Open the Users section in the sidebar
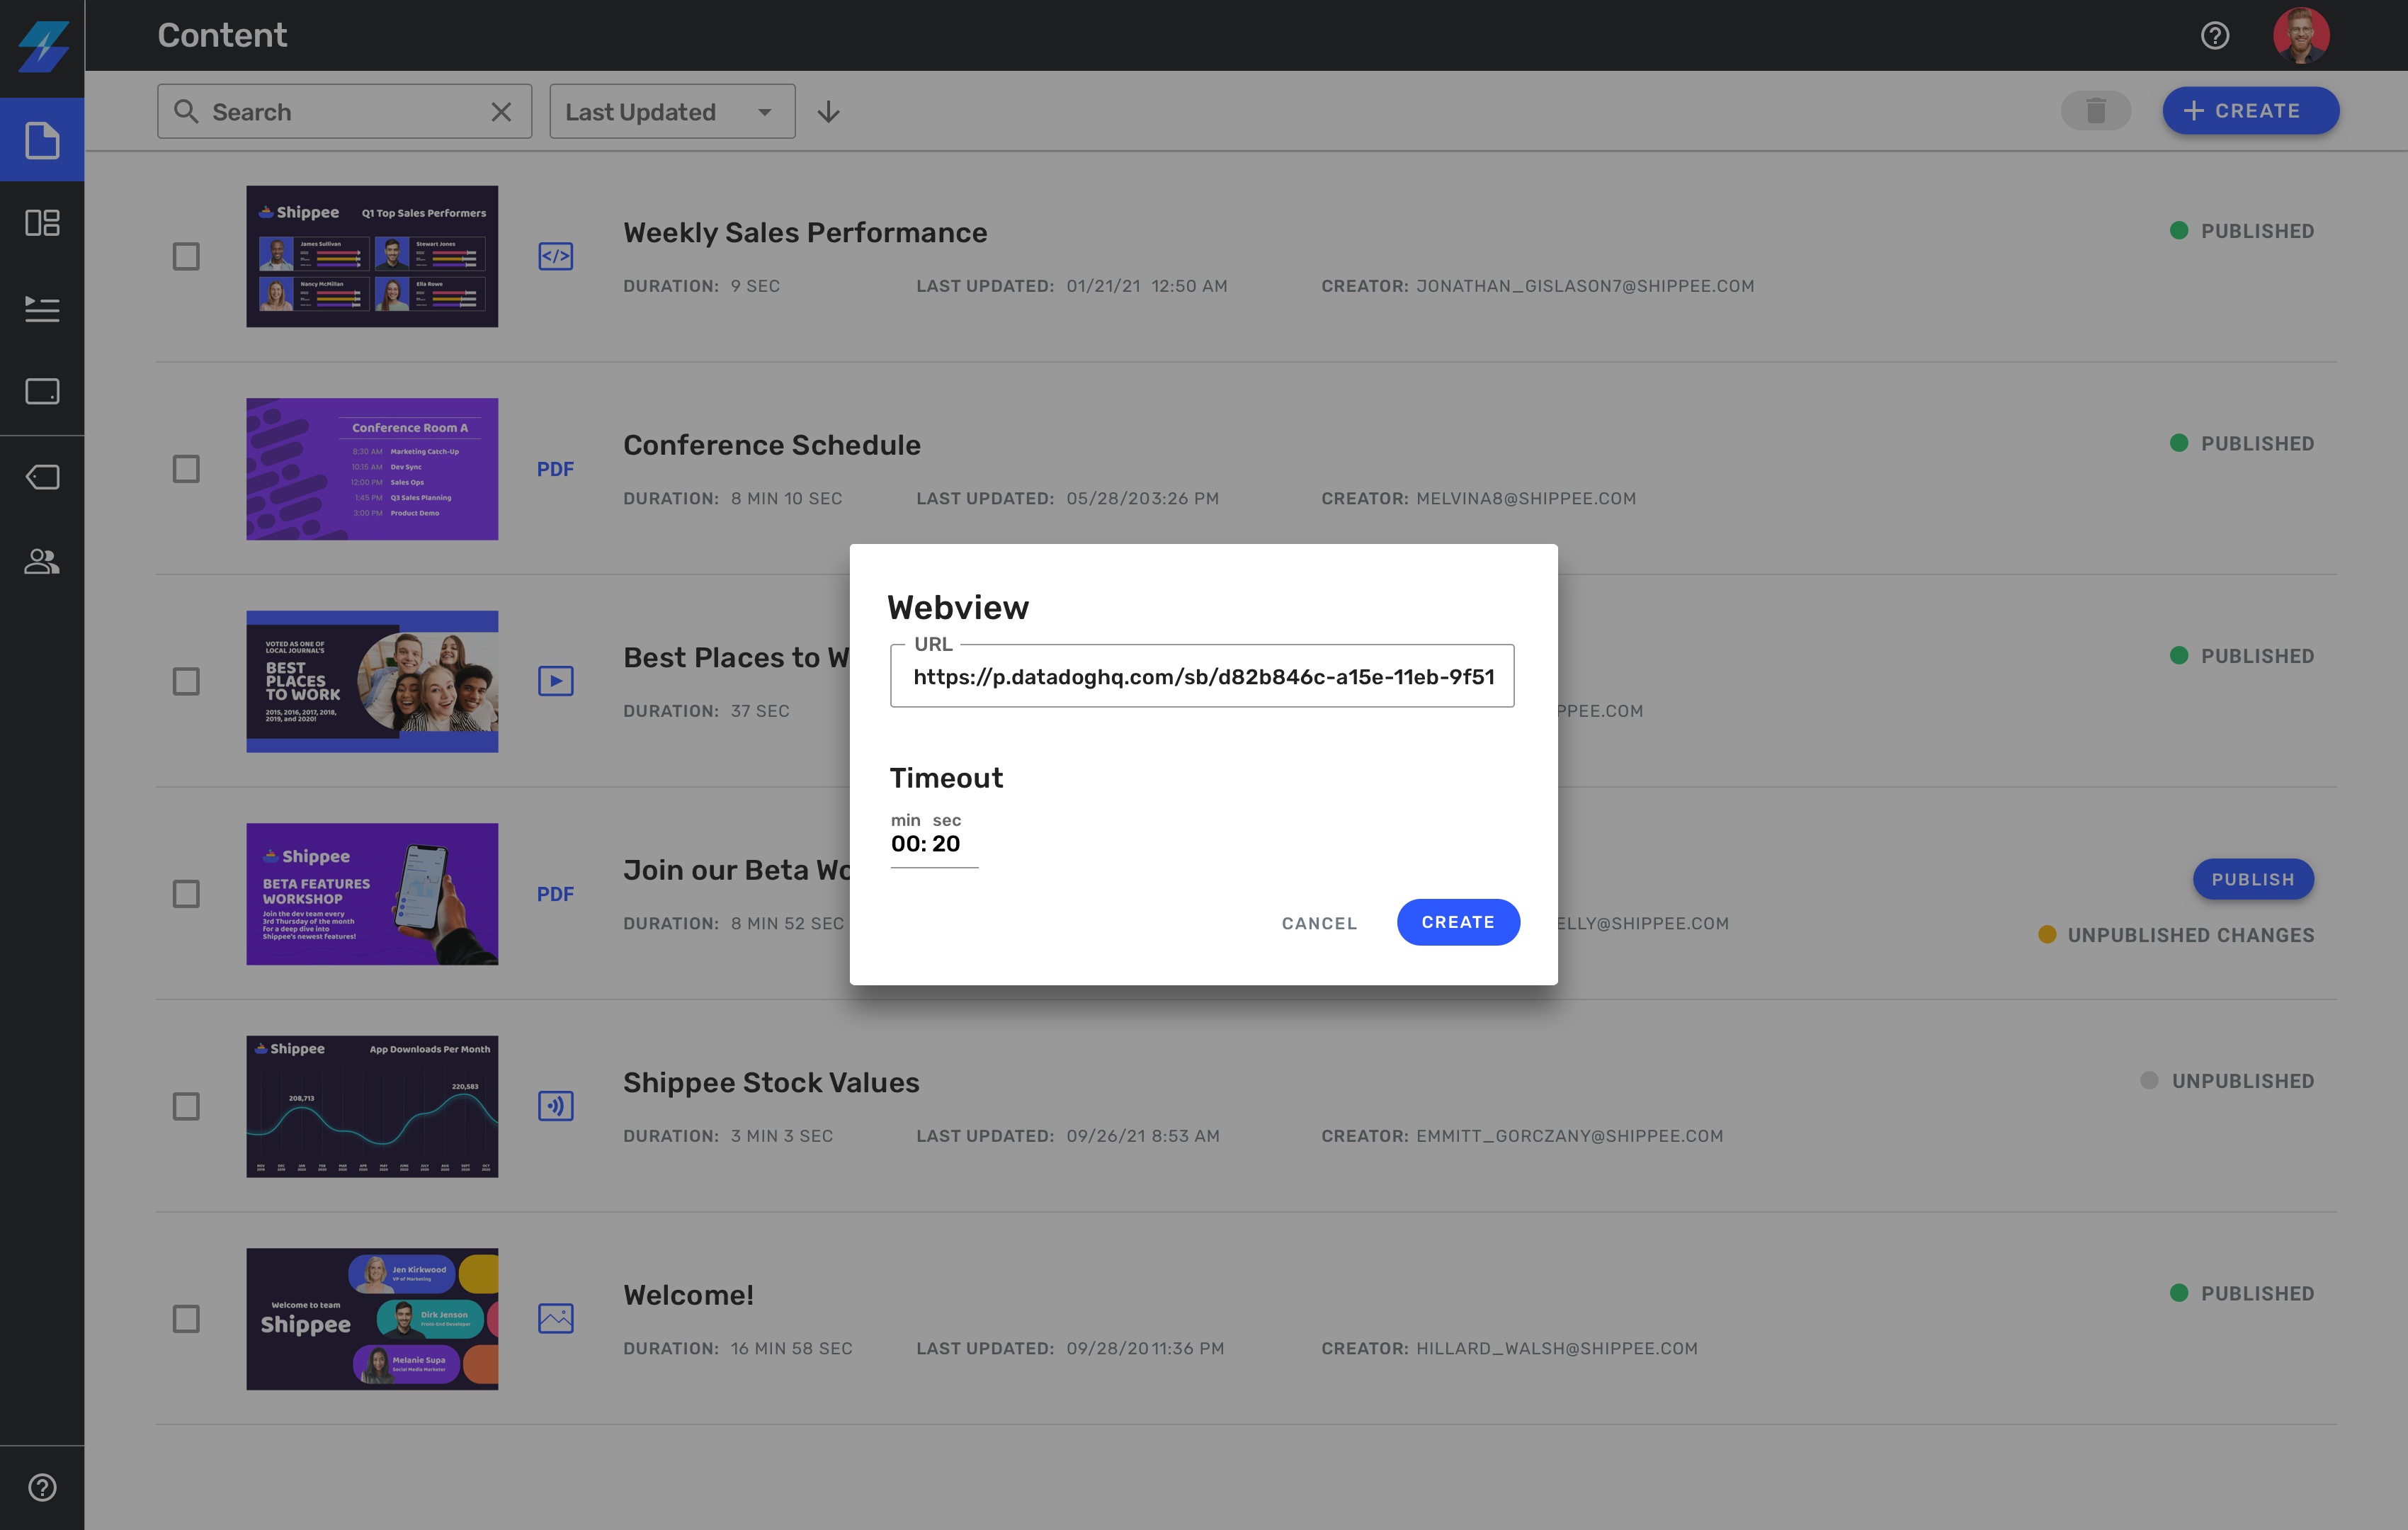Screen dimensions: 2408x1530 (42, 562)
